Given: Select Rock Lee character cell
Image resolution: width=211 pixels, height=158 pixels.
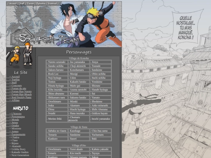Looking at the screenshot, I should [57, 74].
